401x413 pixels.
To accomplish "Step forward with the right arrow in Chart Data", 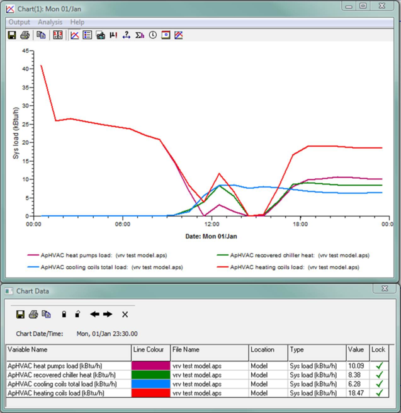I will click(x=108, y=314).
